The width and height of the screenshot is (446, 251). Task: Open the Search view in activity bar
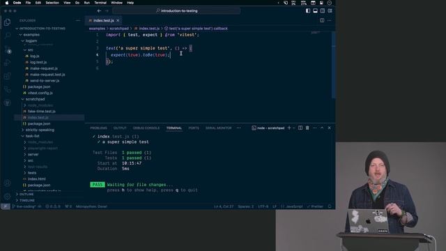coord(8,36)
